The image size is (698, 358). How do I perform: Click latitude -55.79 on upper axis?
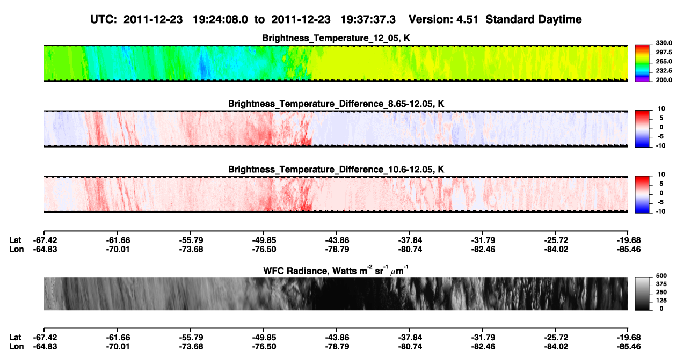(x=190, y=240)
